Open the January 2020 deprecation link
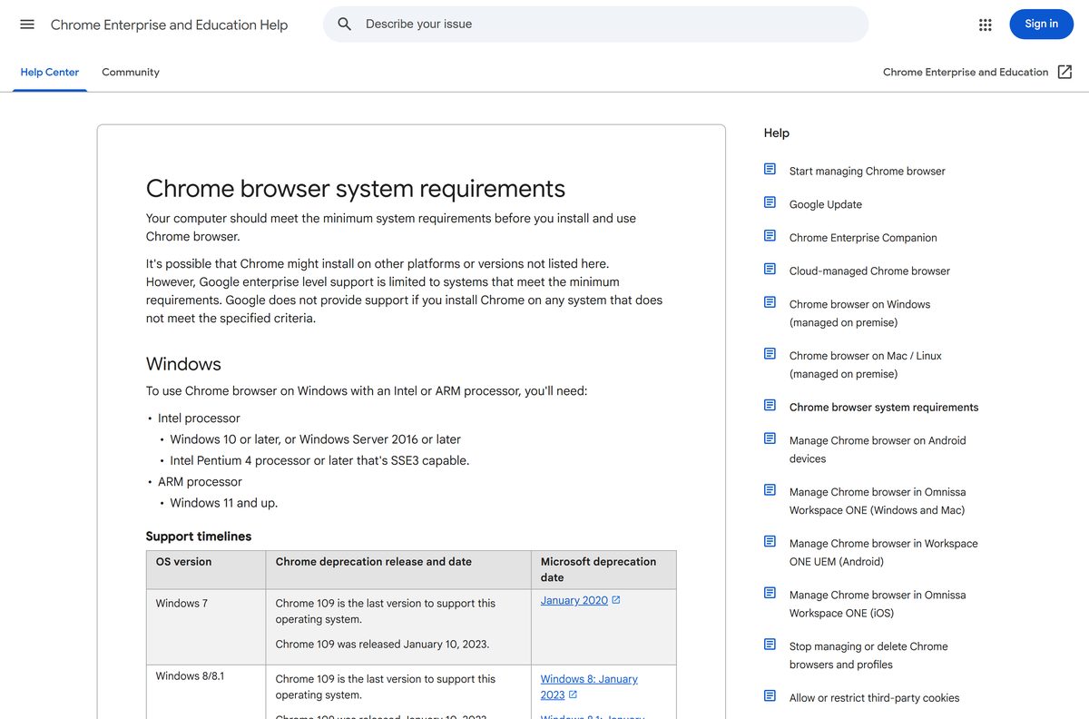Screen dimensions: 1089x719 click(x=574, y=600)
